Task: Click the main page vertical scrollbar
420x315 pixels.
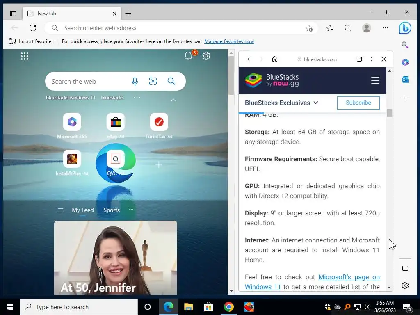Action: (x=231, y=76)
